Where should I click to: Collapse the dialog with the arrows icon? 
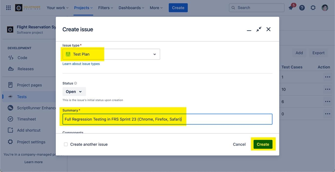coord(259,29)
